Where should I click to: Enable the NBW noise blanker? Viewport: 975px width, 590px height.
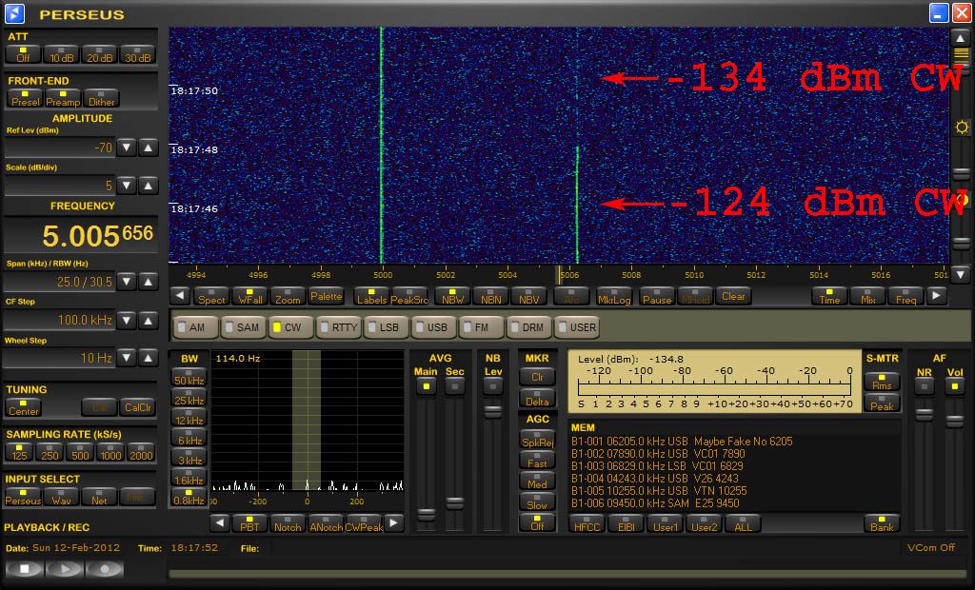(x=452, y=296)
